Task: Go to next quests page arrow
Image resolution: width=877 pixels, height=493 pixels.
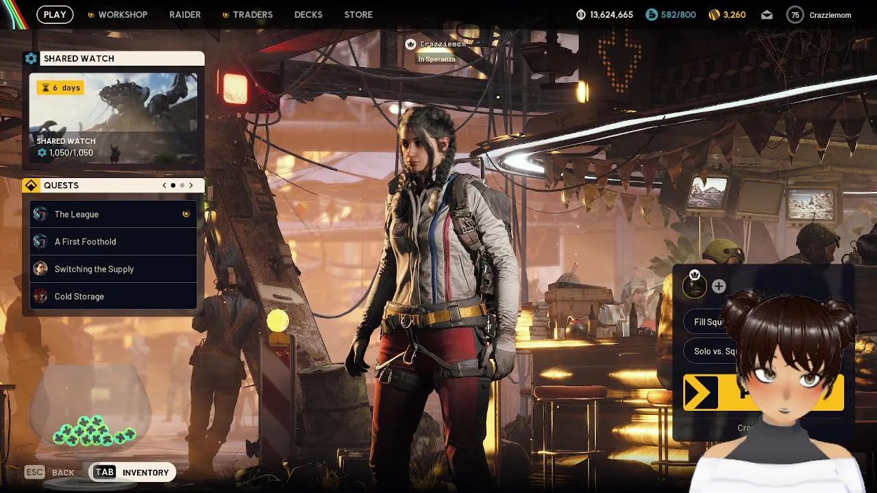Action: (191, 186)
